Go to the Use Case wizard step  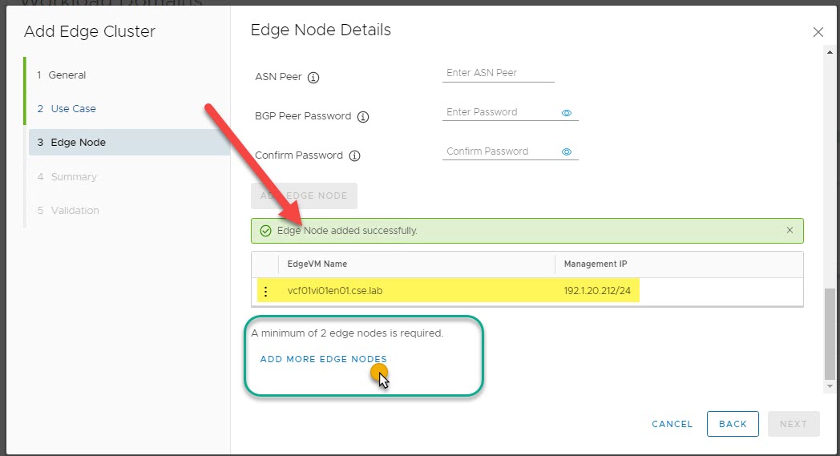tap(73, 108)
